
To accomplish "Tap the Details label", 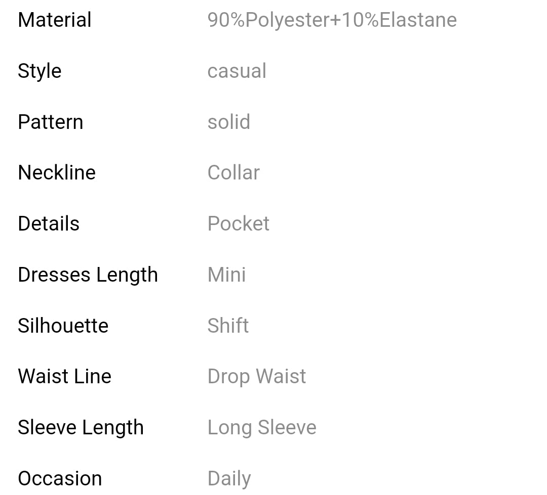I will [x=49, y=223].
